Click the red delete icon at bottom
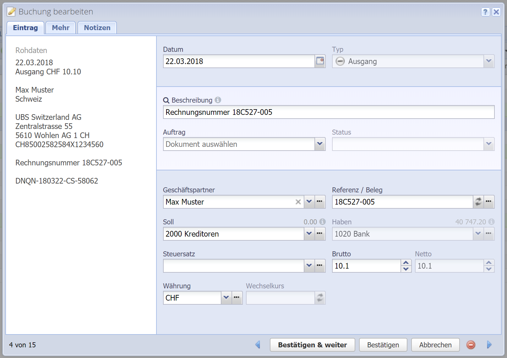The height and width of the screenshot is (358, 507). (471, 345)
